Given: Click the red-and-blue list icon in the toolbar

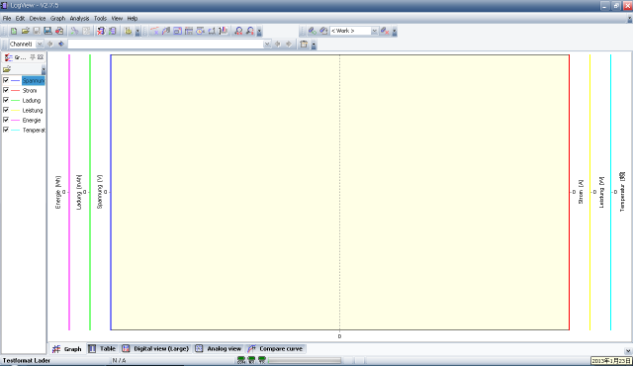Looking at the screenshot, I should click(101, 31).
